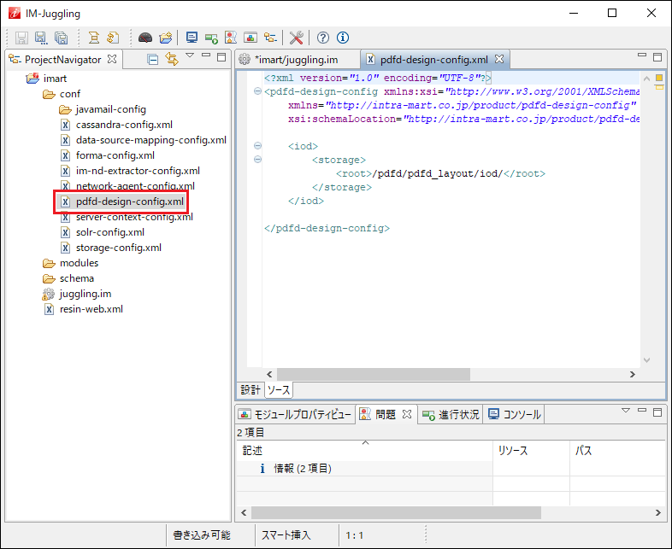Collapse the pdfd-design-config XML element fold marker
Screen dimensions: 672x549
257,91
